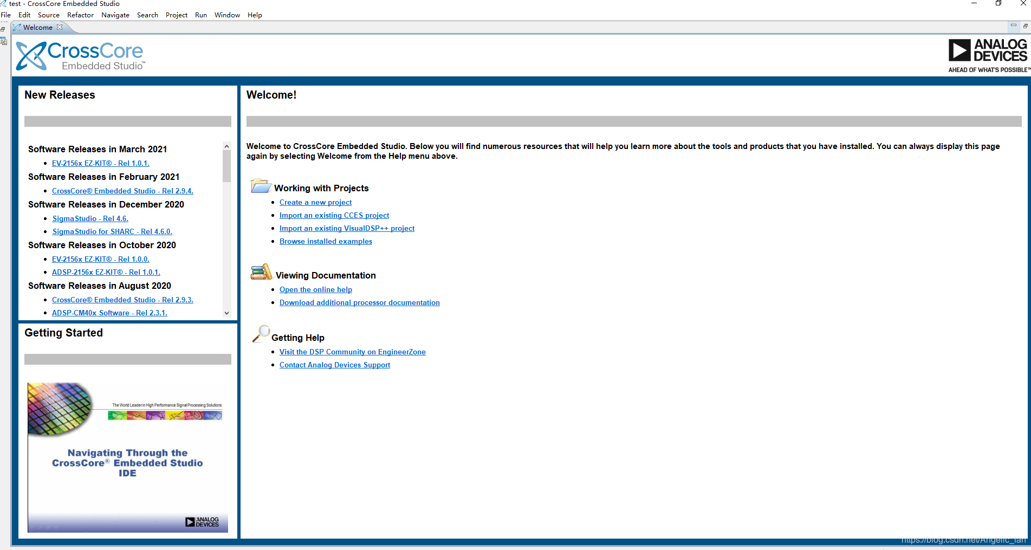Viewport: 1031px width, 550px height.
Task: Open ADSP-2156x EZ-KIT Rel 1.0.1 link
Action: coord(106,272)
